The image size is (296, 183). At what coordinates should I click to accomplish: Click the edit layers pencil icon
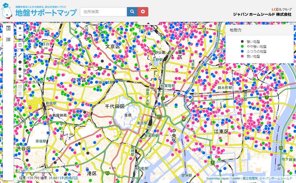coord(20,86)
